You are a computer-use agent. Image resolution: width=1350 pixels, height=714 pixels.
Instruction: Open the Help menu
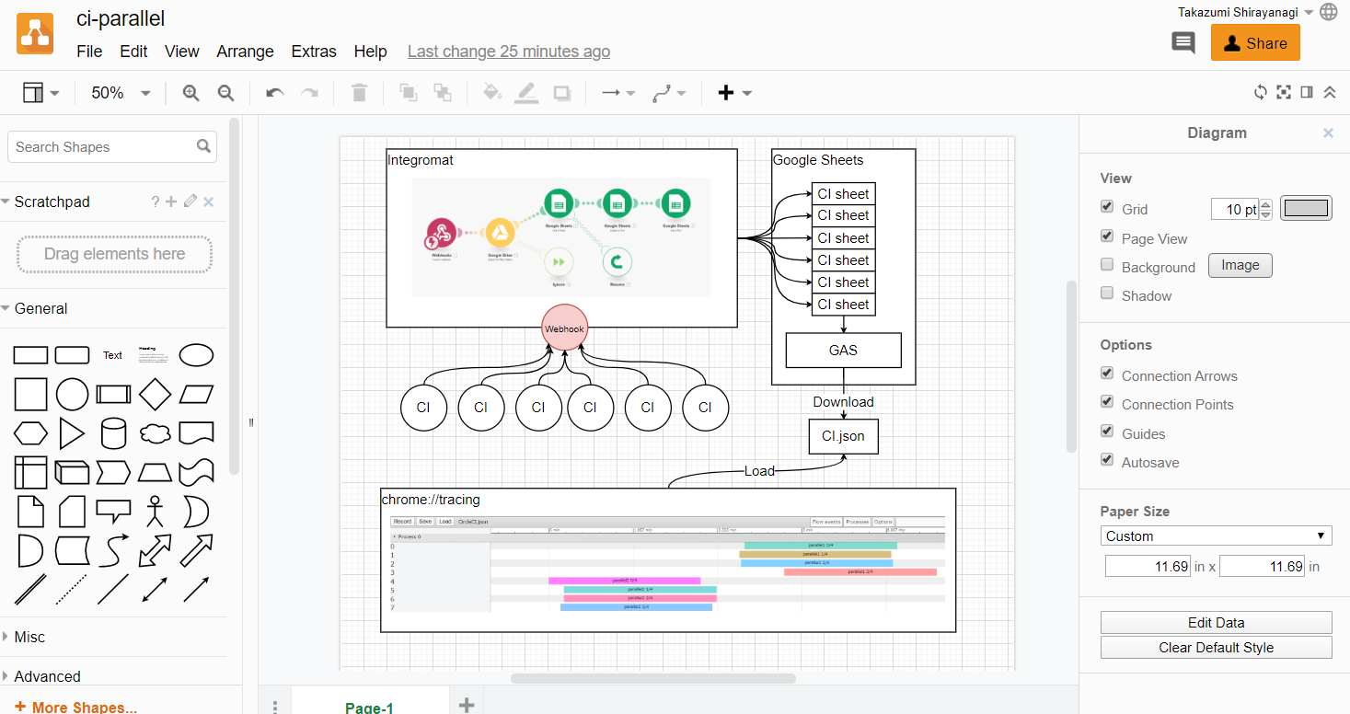coord(370,52)
